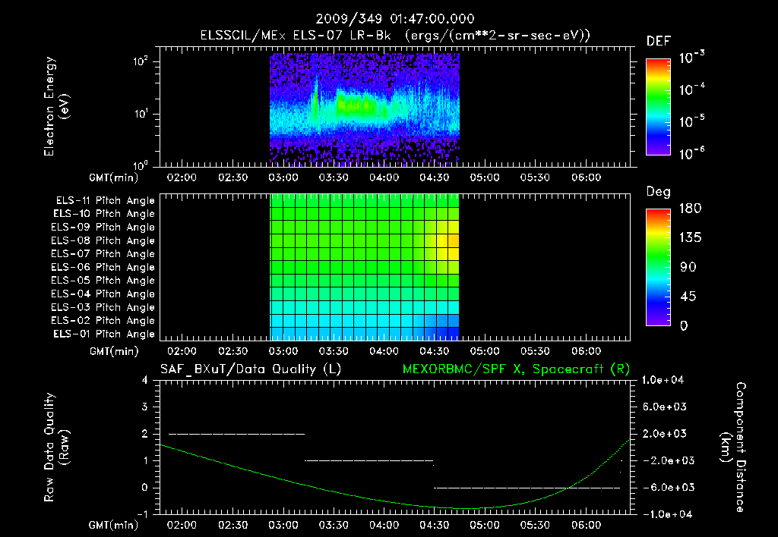Click the Deg pitch angle color bar
This screenshot has width=778, height=537.
(x=658, y=267)
